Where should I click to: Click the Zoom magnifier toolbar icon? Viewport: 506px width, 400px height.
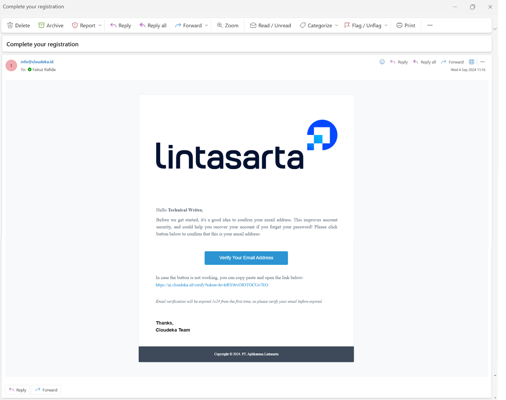(220, 25)
